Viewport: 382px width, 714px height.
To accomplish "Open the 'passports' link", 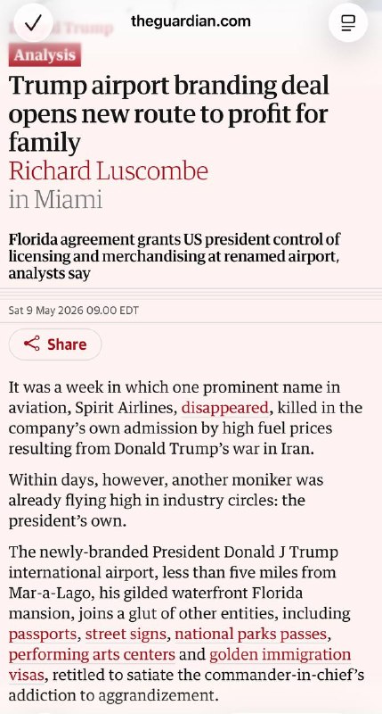I will tap(43, 634).
